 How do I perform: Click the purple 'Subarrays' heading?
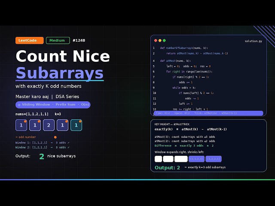pos(60,73)
